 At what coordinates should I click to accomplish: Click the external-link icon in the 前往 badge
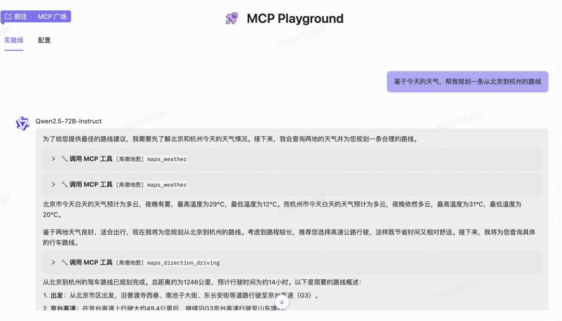click(x=7, y=16)
